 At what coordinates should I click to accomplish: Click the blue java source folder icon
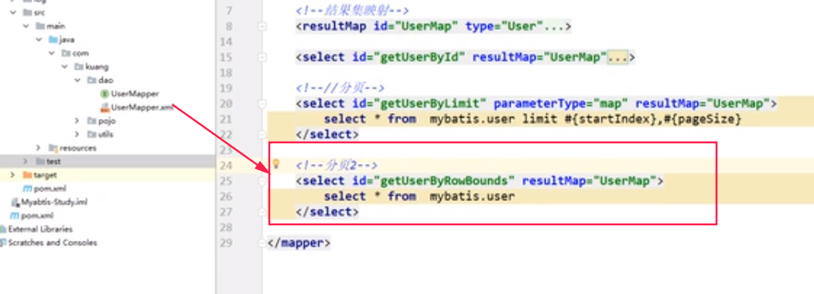[x=53, y=39]
